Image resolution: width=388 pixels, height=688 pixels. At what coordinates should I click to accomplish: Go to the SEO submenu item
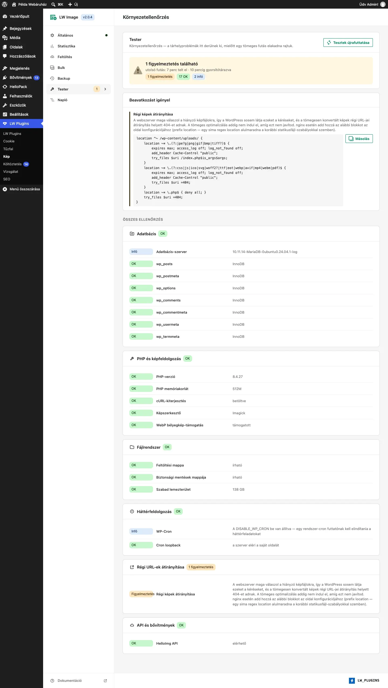click(x=7, y=179)
